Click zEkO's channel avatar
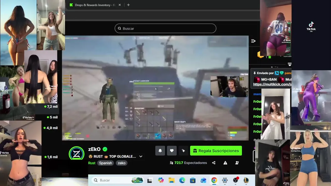 tap(76, 154)
